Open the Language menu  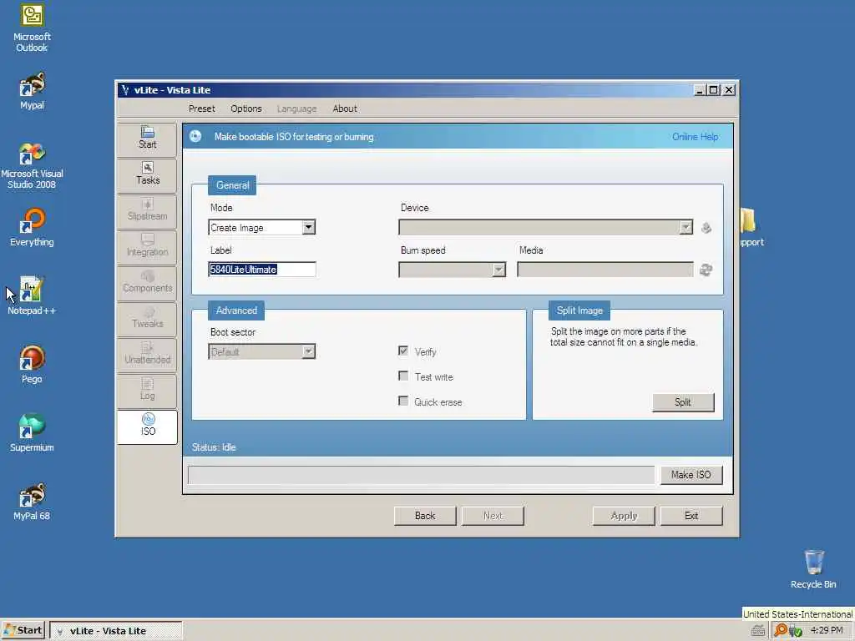[x=296, y=109]
